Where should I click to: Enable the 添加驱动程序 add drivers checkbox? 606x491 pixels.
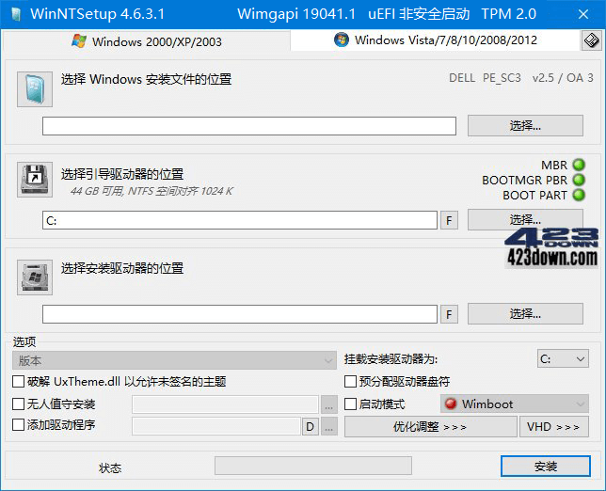(18, 425)
